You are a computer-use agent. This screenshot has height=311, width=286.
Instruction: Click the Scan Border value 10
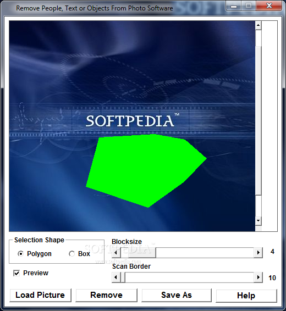pos(272,278)
